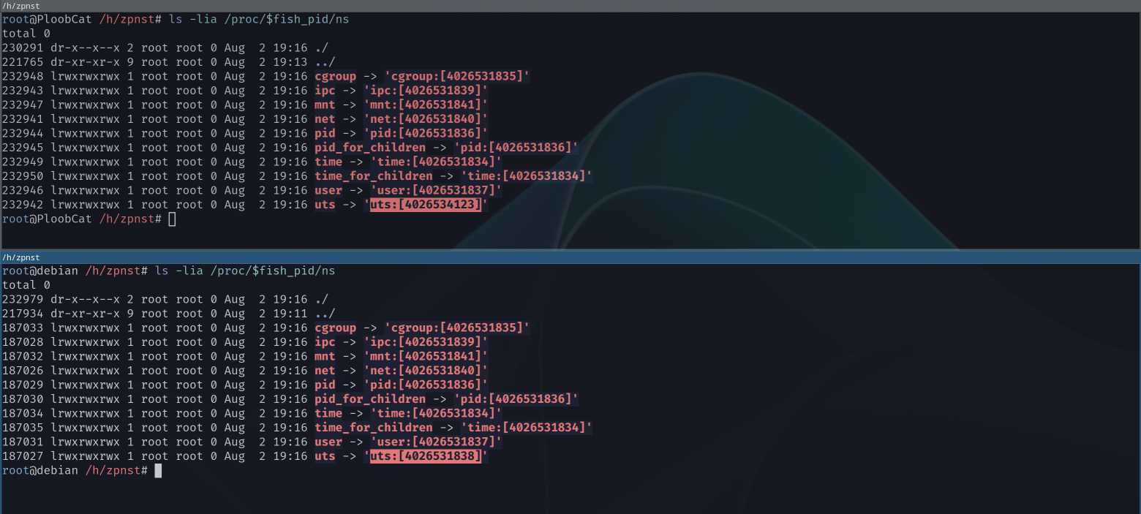The image size is (1141, 514).
Task: Click the ipc link name in debian pane
Action: coord(325,342)
